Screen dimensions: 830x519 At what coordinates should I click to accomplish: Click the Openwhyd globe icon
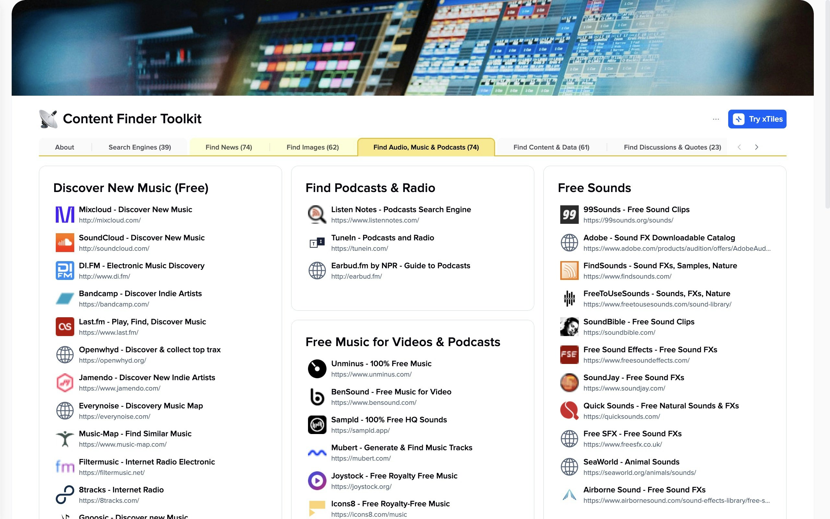[65, 355]
